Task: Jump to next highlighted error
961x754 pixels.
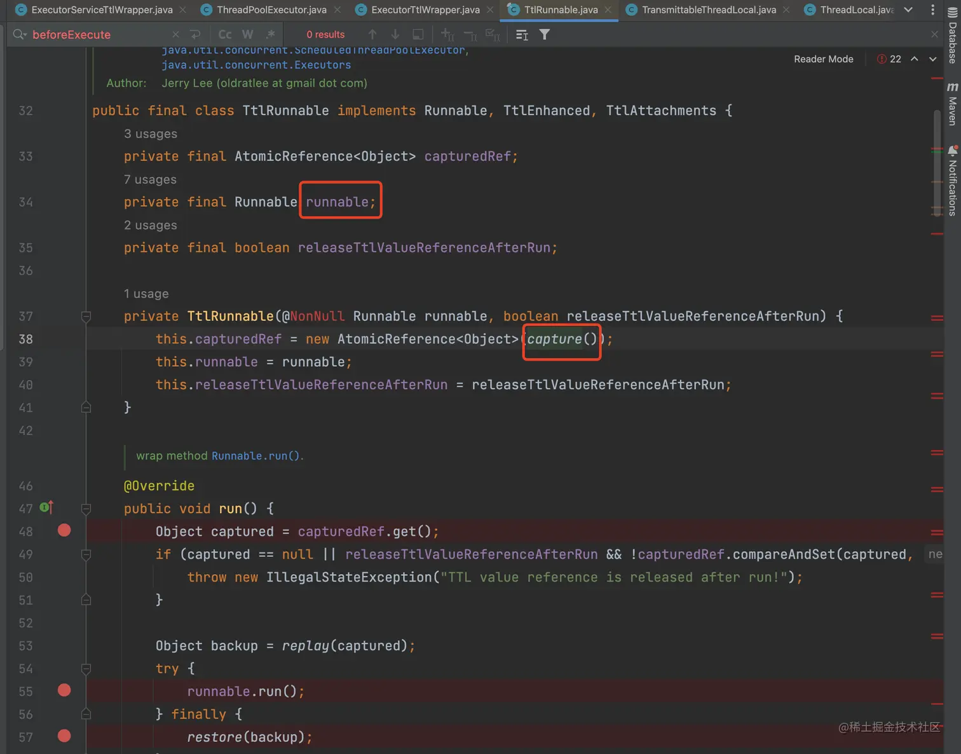Action: point(933,59)
